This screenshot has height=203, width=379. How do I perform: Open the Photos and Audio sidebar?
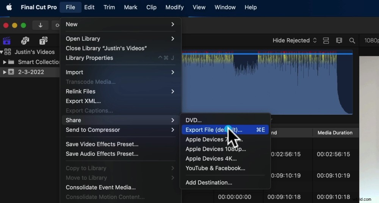25,41
